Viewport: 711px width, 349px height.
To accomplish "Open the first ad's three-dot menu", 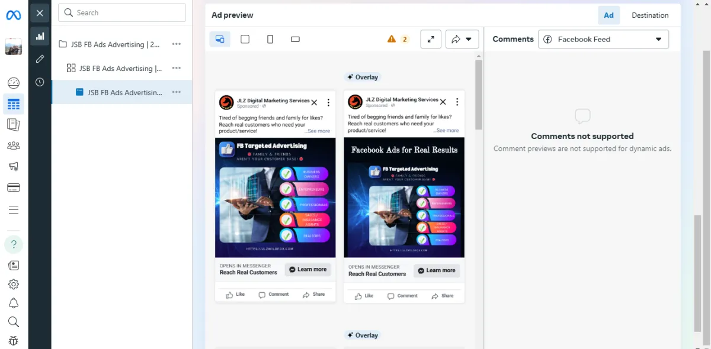I will [x=328, y=102].
